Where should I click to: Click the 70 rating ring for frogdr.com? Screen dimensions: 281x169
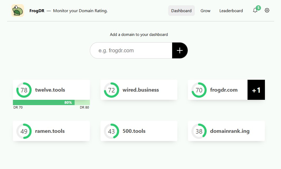pyautogui.click(x=199, y=90)
